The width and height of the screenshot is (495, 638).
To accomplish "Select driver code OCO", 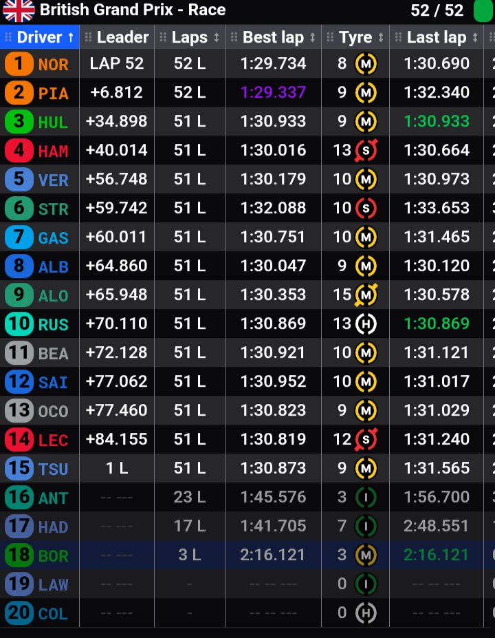I will coord(53,412).
